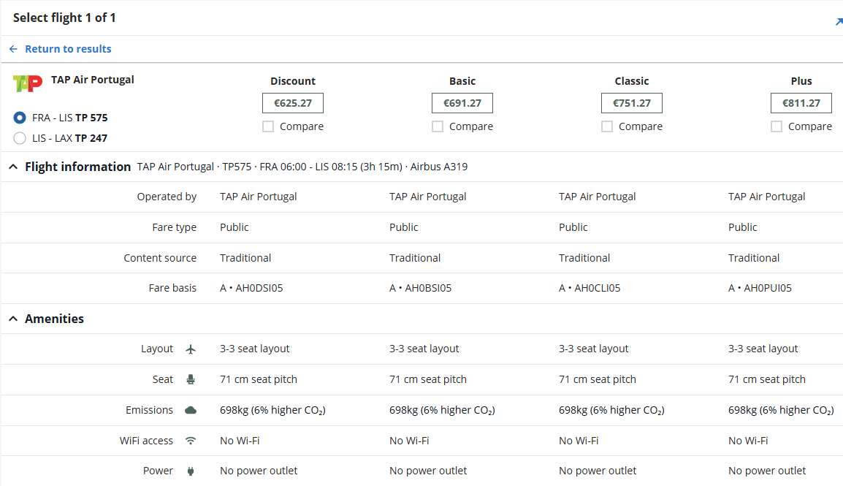
Task: Click the Discount column heading
Action: [x=293, y=81]
